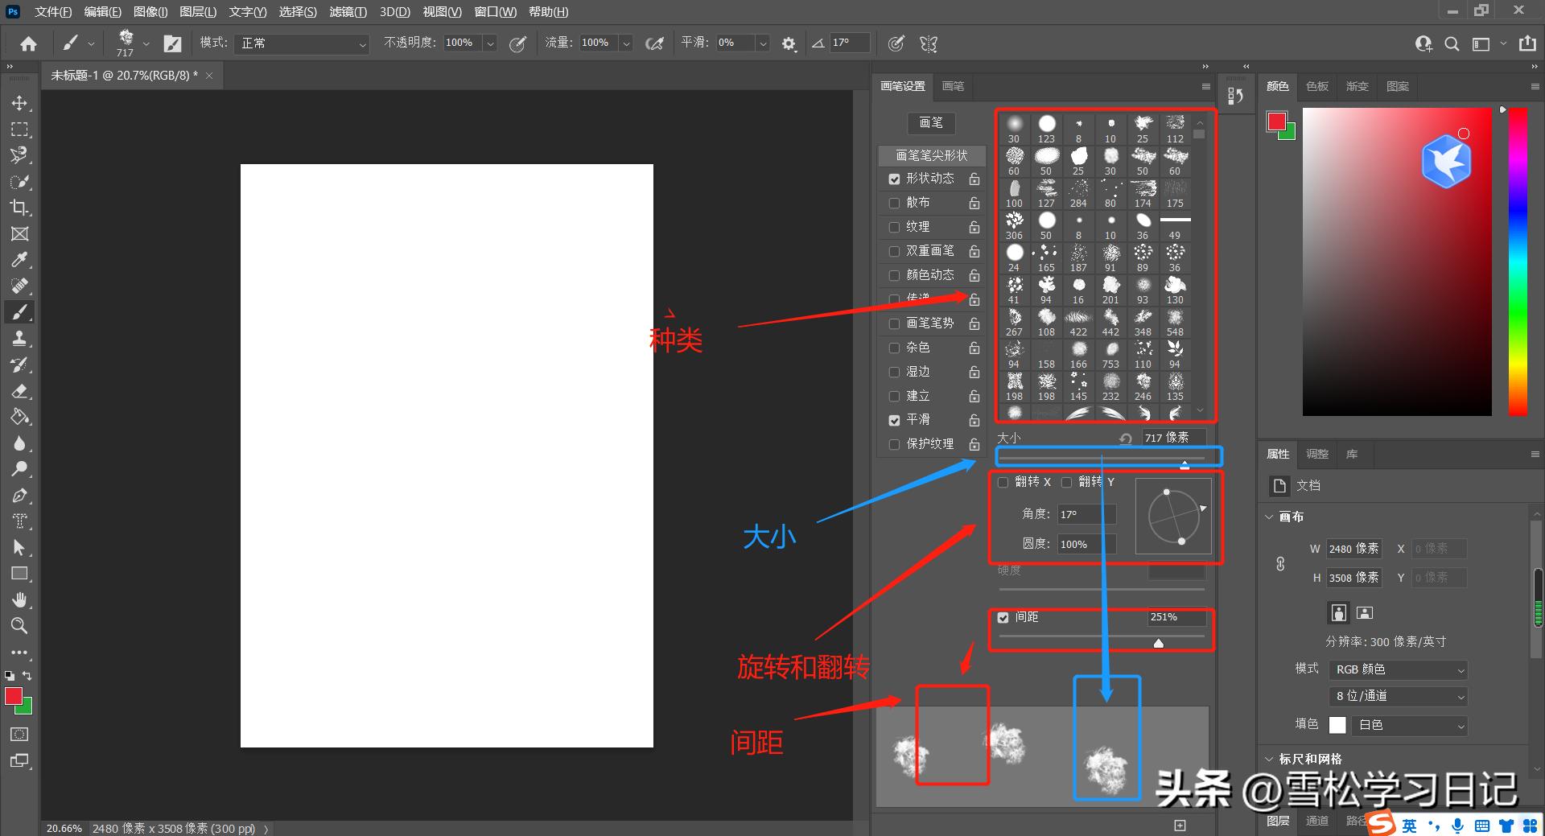1545x836 pixels.
Task: Select the Eraser tool
Action: click(x=20, y=391)
